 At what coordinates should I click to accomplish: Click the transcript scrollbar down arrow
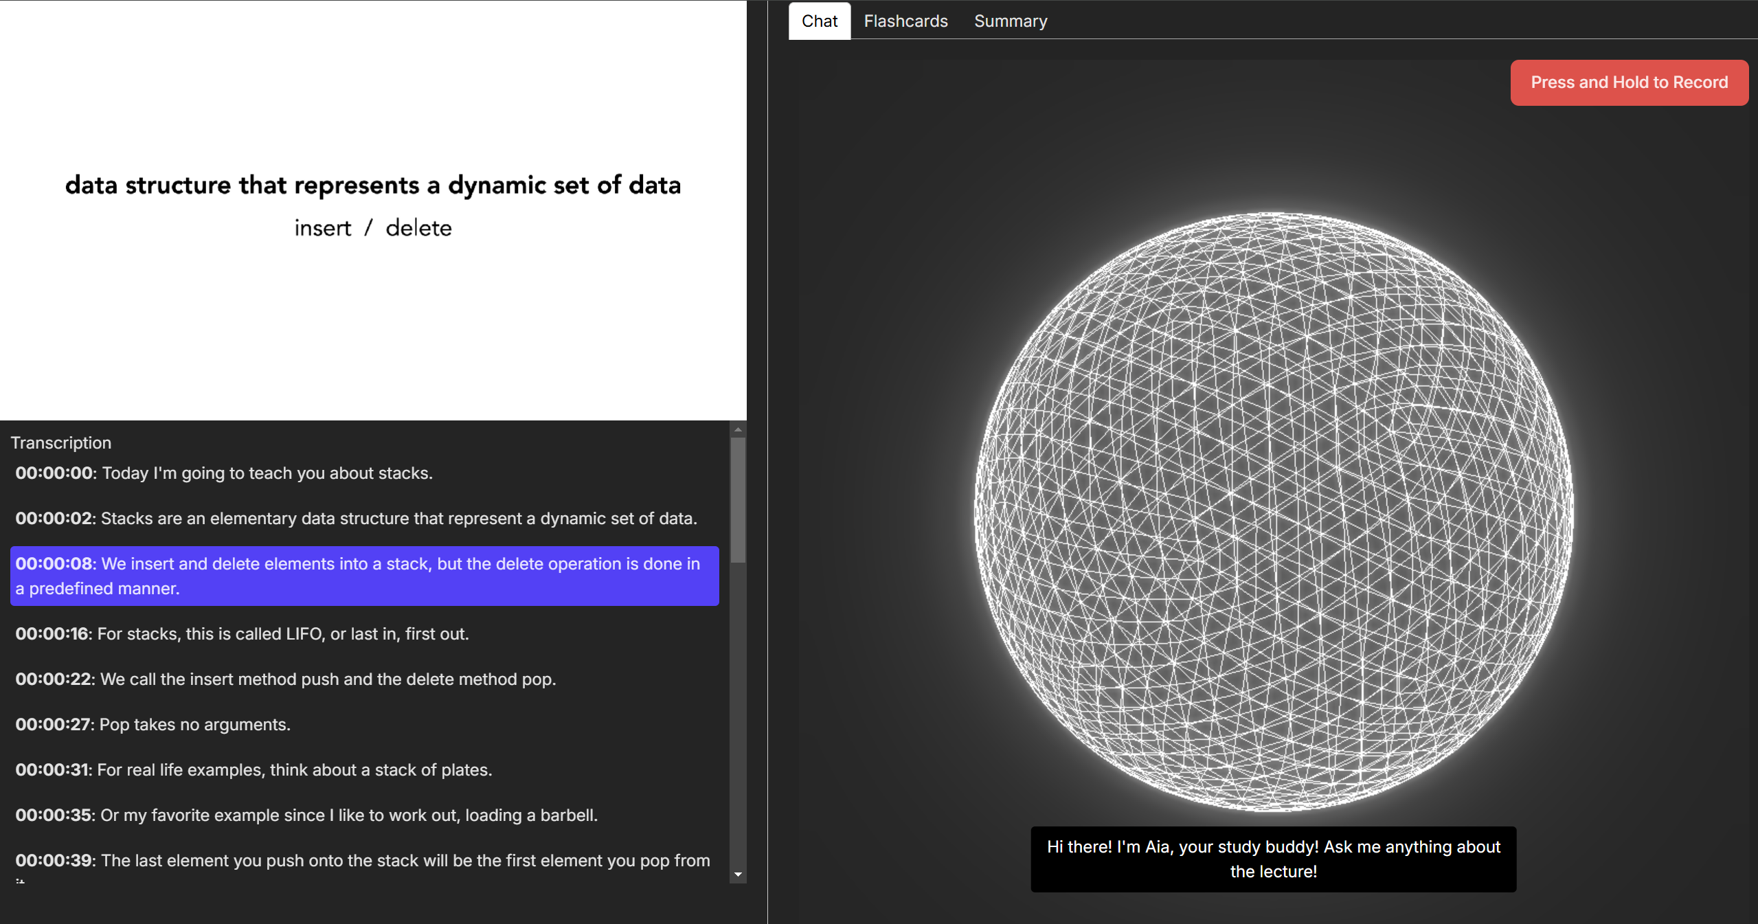738,875
